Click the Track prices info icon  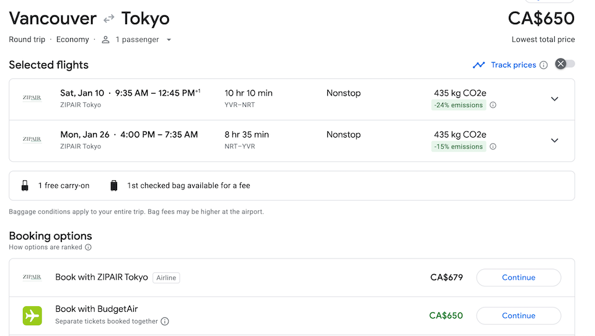tap(544, 65)
